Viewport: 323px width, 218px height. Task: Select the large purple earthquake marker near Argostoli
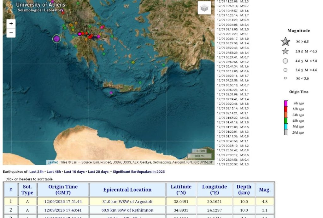(57, 39)
